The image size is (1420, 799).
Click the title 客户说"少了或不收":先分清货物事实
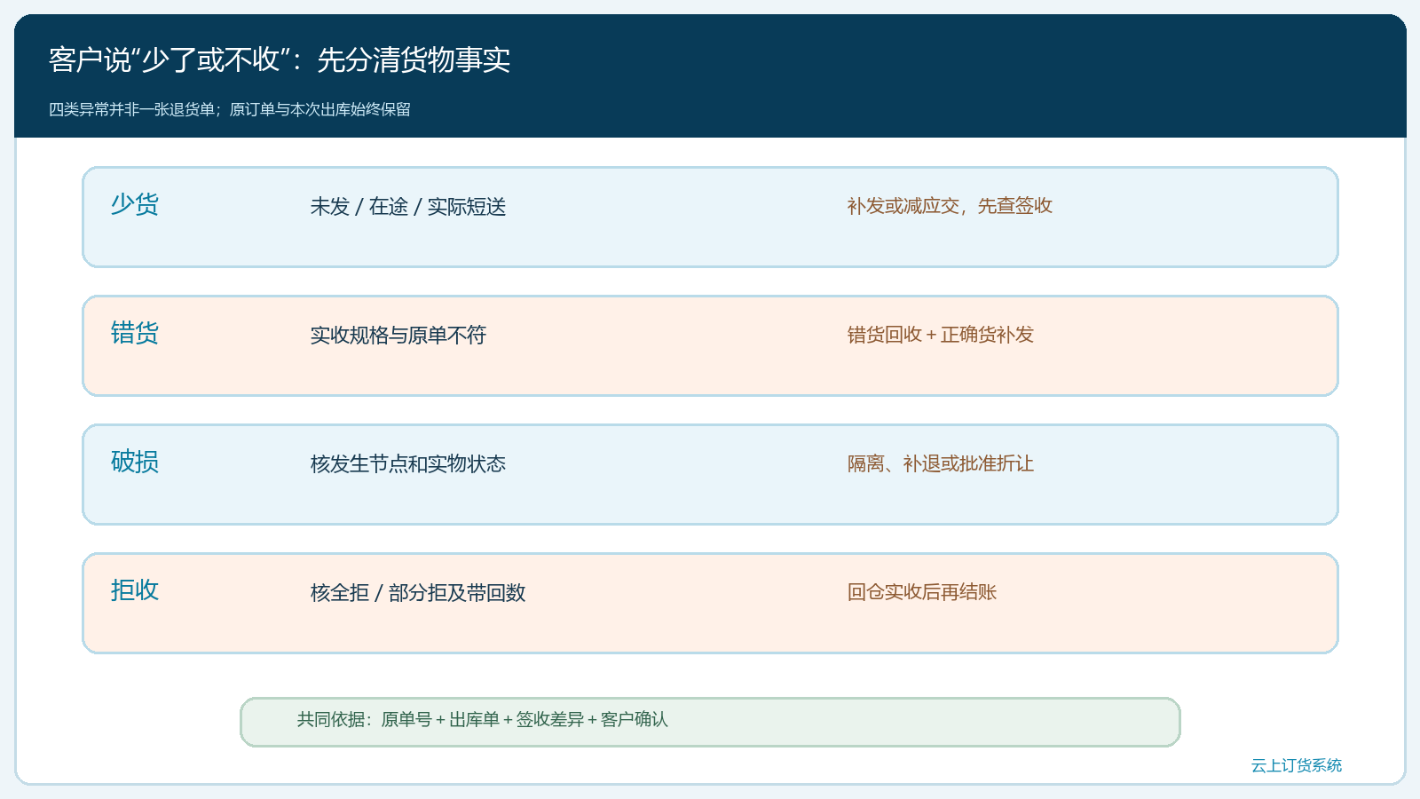280,59
